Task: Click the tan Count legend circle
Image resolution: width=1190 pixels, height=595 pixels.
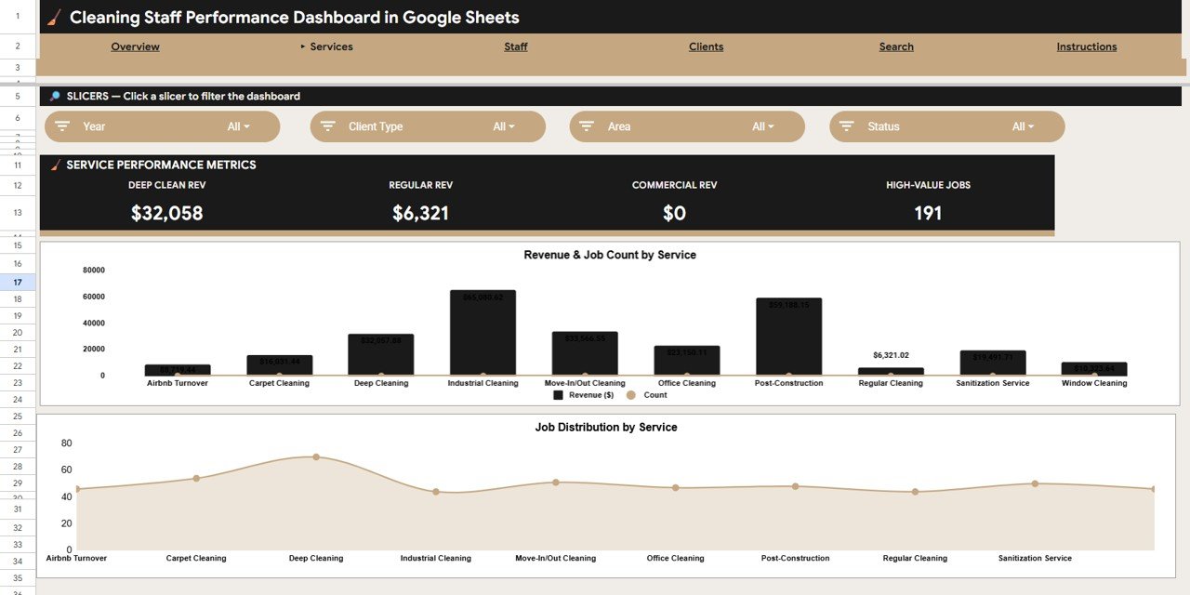Action: point(630,395)
